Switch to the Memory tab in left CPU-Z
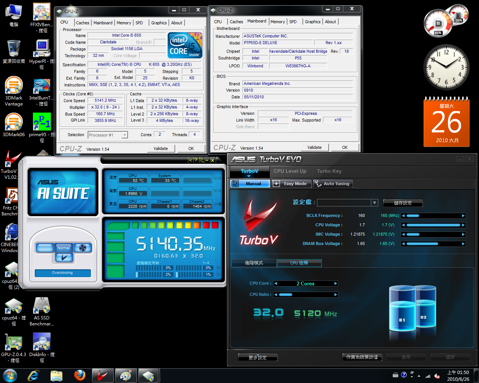The height and width of the screenshot is (383, 479). [123, 23]
